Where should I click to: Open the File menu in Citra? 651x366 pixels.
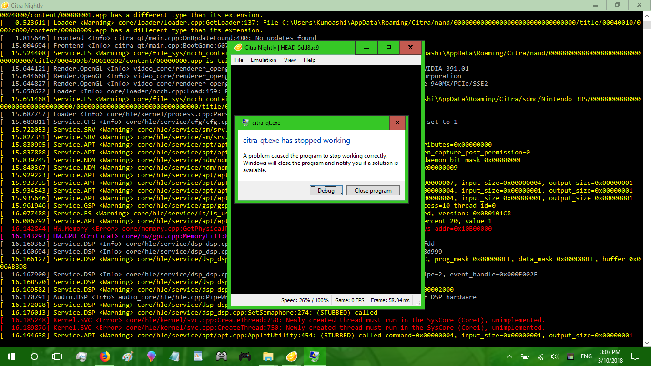239,60
